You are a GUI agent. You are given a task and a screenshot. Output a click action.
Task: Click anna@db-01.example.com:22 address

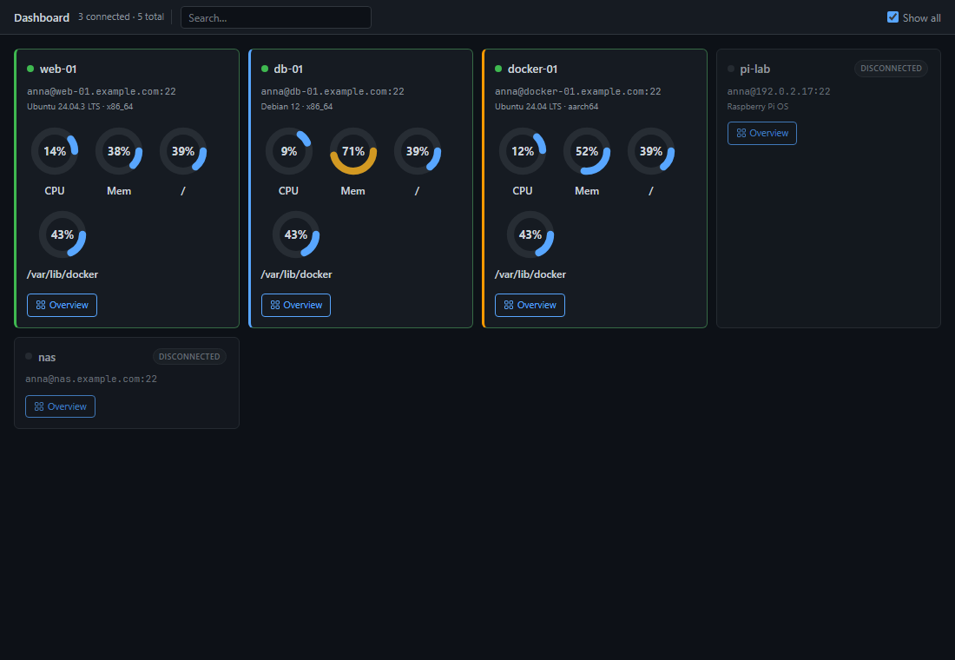pos(333,91)
